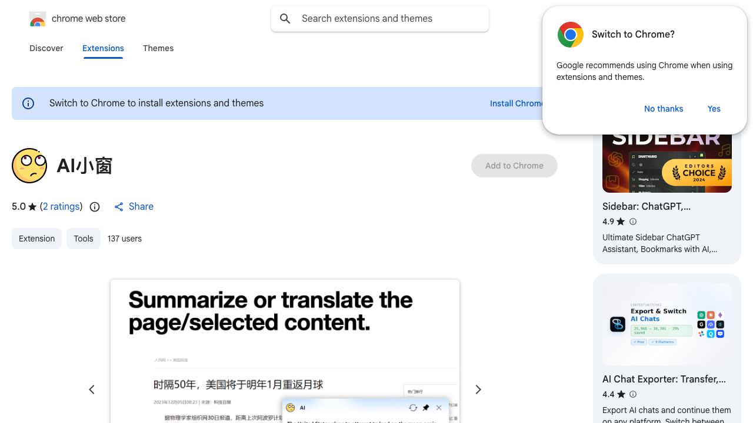
Task: Click the AI小窗 heading text
Action: 85,166
